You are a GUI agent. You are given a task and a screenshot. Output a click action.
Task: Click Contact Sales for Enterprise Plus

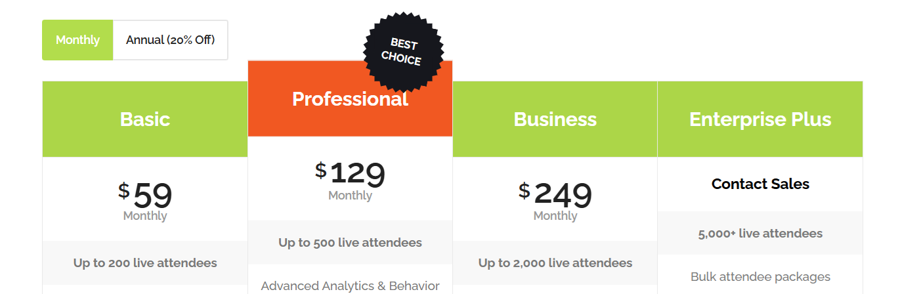760,184
